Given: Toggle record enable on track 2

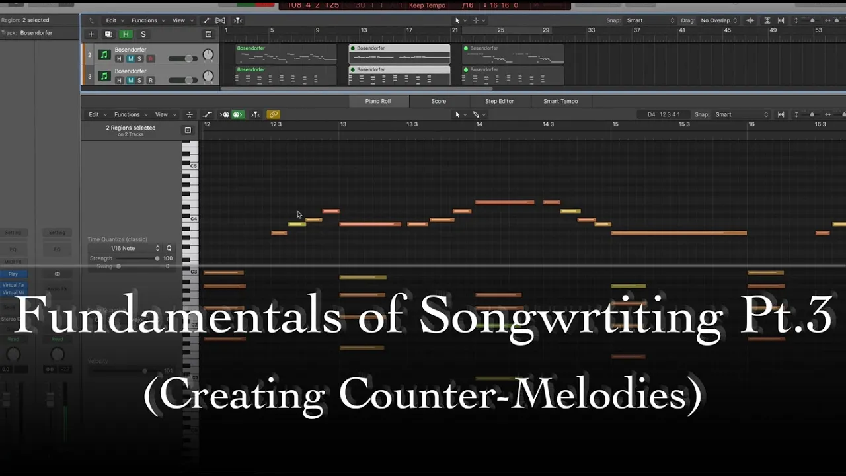Looking at the screenshot, I should tap(151, 59).
